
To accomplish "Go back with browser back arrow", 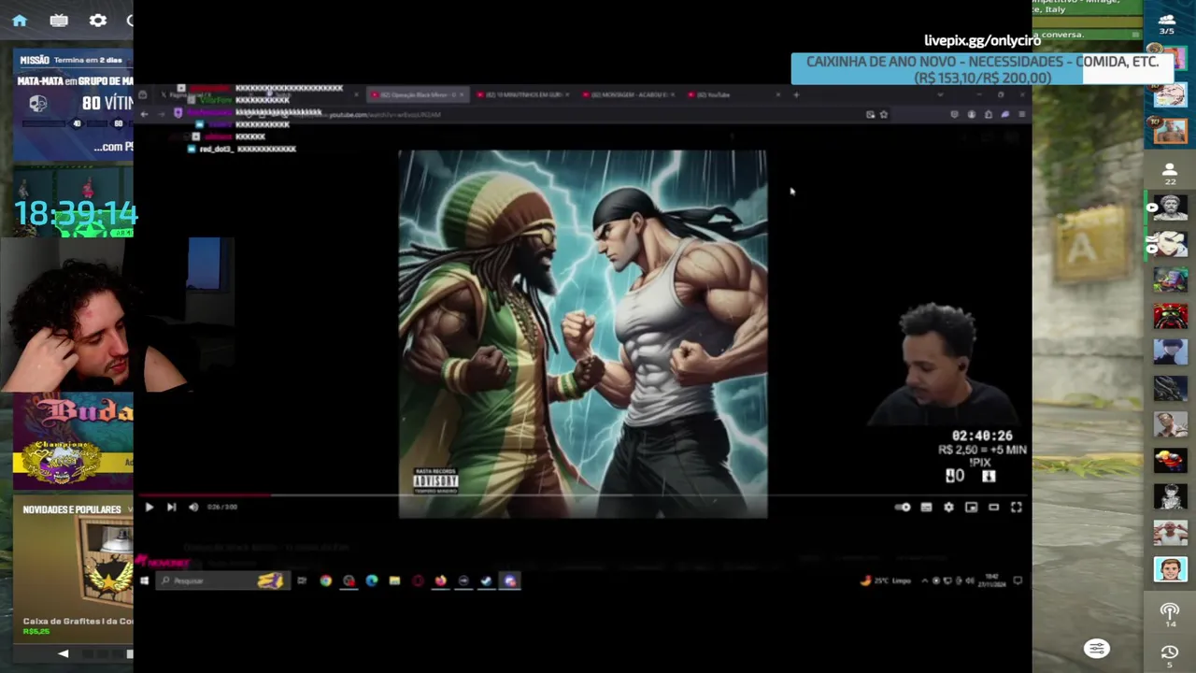I will coord(144,114).
